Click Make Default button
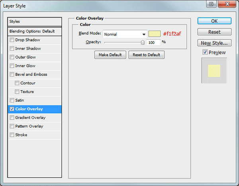Screen dimensions: 239x186 coord(110,55)
